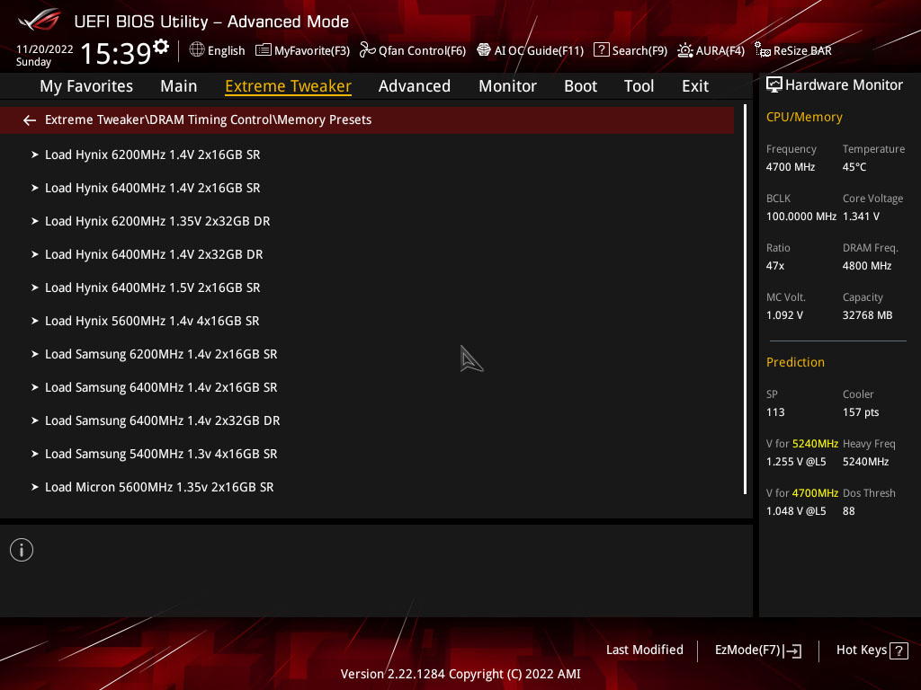This screenshot has width=921, height=690.
Task: Open the My Favorites tab
Action: [x=86, y=86]
